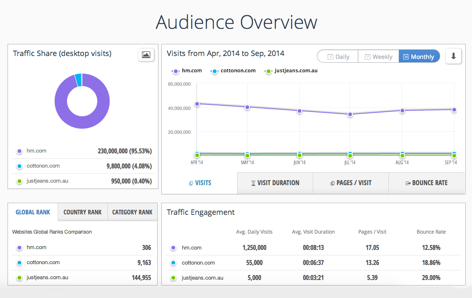Viewport: 472px width, 298px height.
Task: Click the 230,000,000 (95.53%) value
Action: pos(125,151)
